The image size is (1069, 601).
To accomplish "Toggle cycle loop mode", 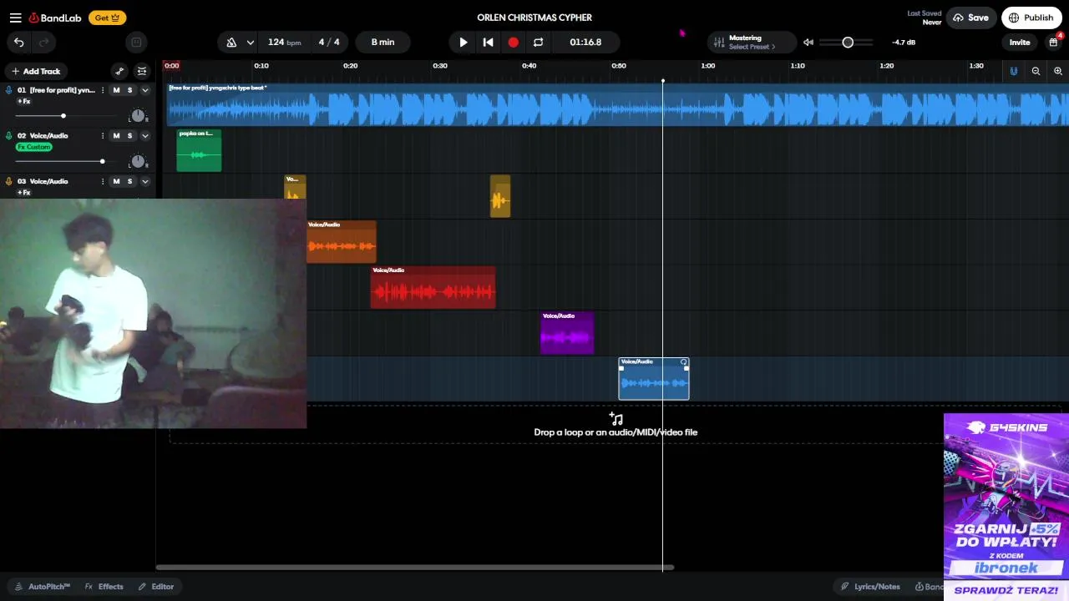I will 539,42.
